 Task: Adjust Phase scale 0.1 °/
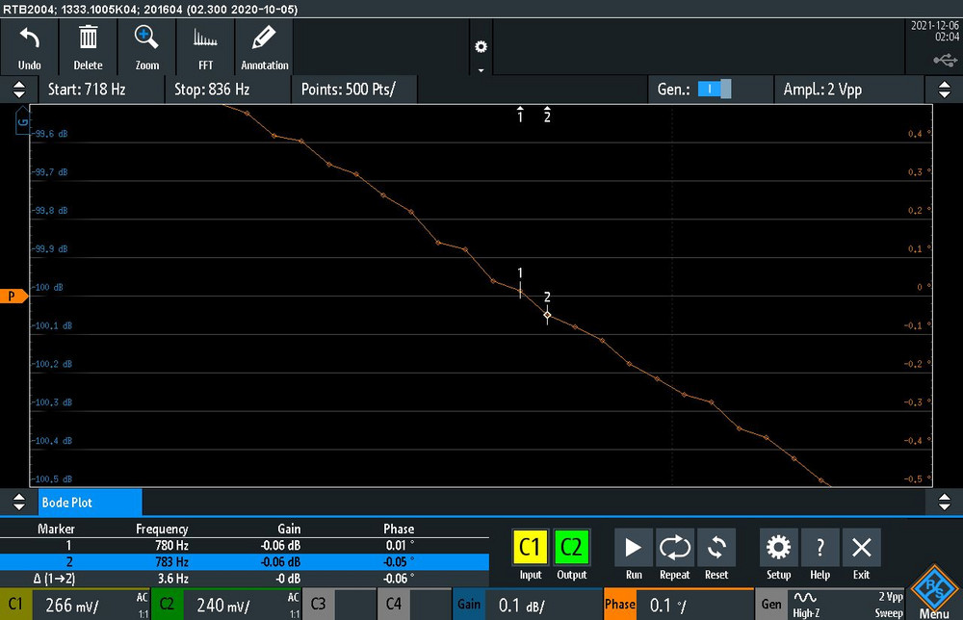679,605
